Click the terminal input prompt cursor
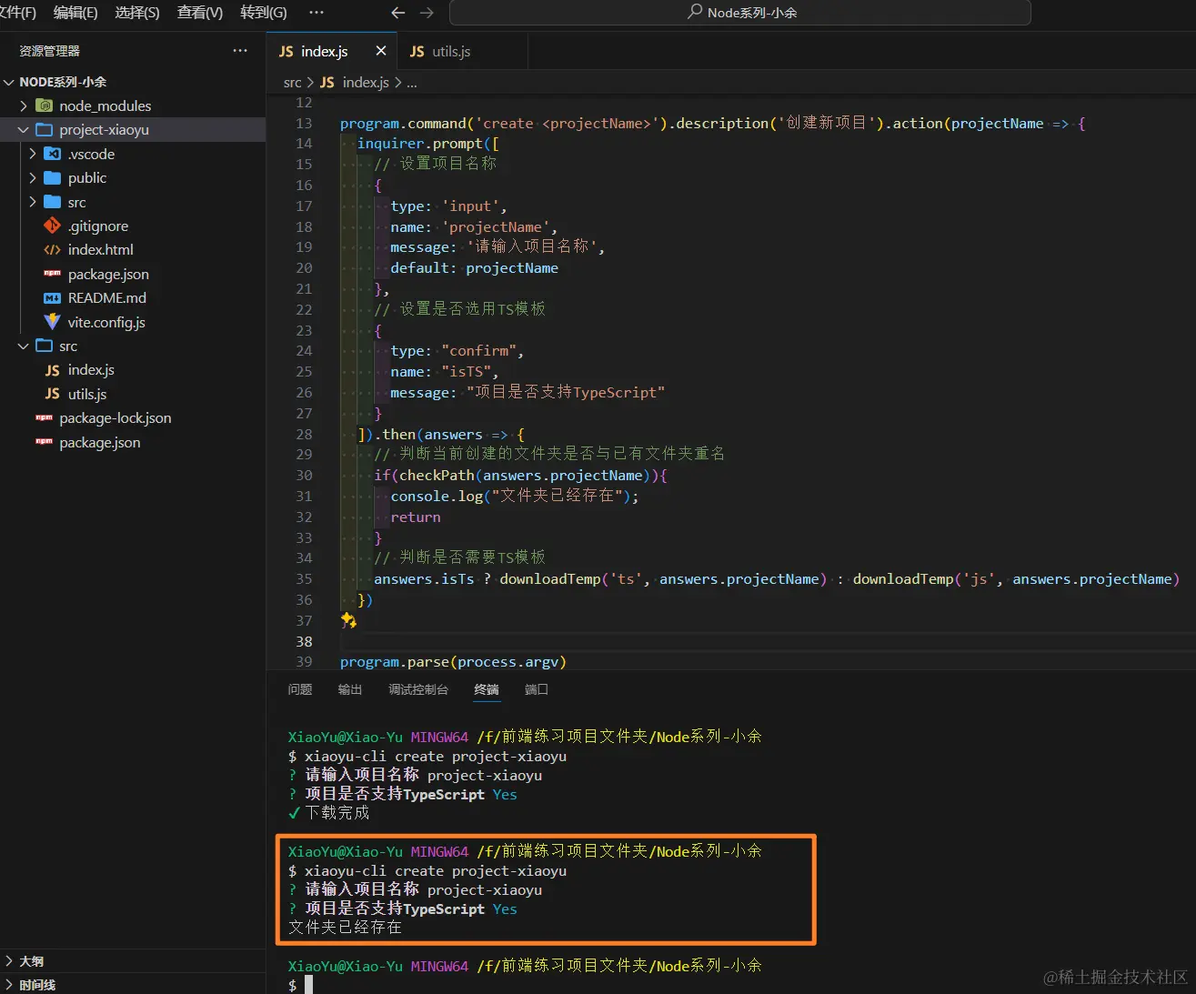Viewport: 1196px width, 994px height. pos(309,985)
